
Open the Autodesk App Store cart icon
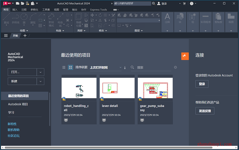(184, 4)
